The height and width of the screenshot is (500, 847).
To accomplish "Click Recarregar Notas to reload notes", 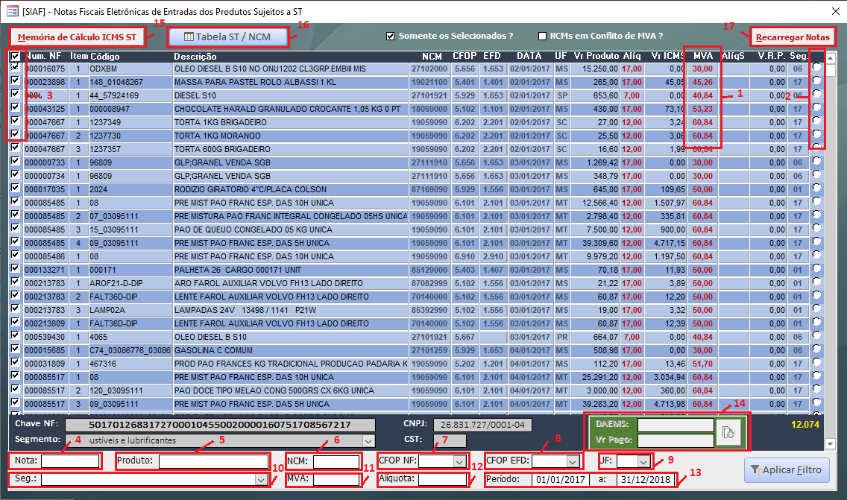I will click(791, 37).
